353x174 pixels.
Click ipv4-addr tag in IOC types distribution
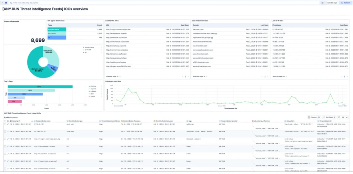(57, 33)
